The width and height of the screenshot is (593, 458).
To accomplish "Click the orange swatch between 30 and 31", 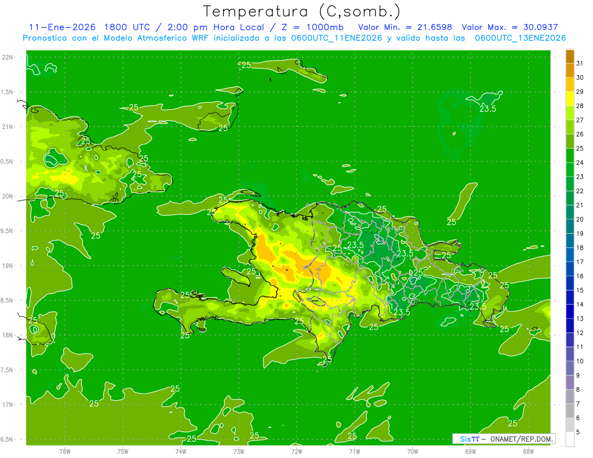I will 570,70.
